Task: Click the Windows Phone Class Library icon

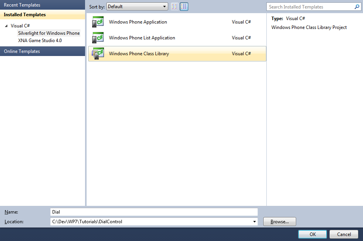Action: [98, 53]
